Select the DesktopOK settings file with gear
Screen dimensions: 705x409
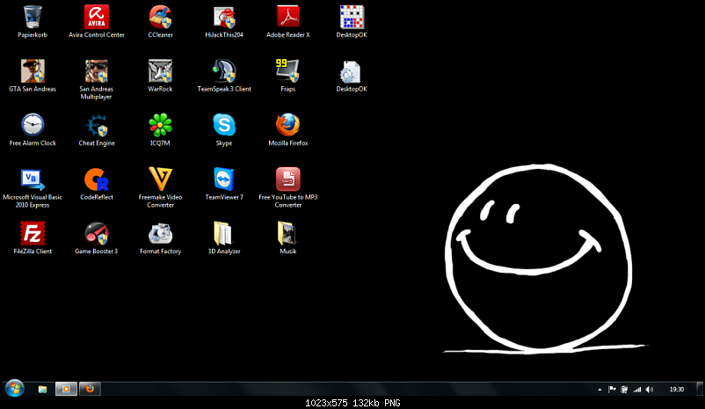coord(351,72)
